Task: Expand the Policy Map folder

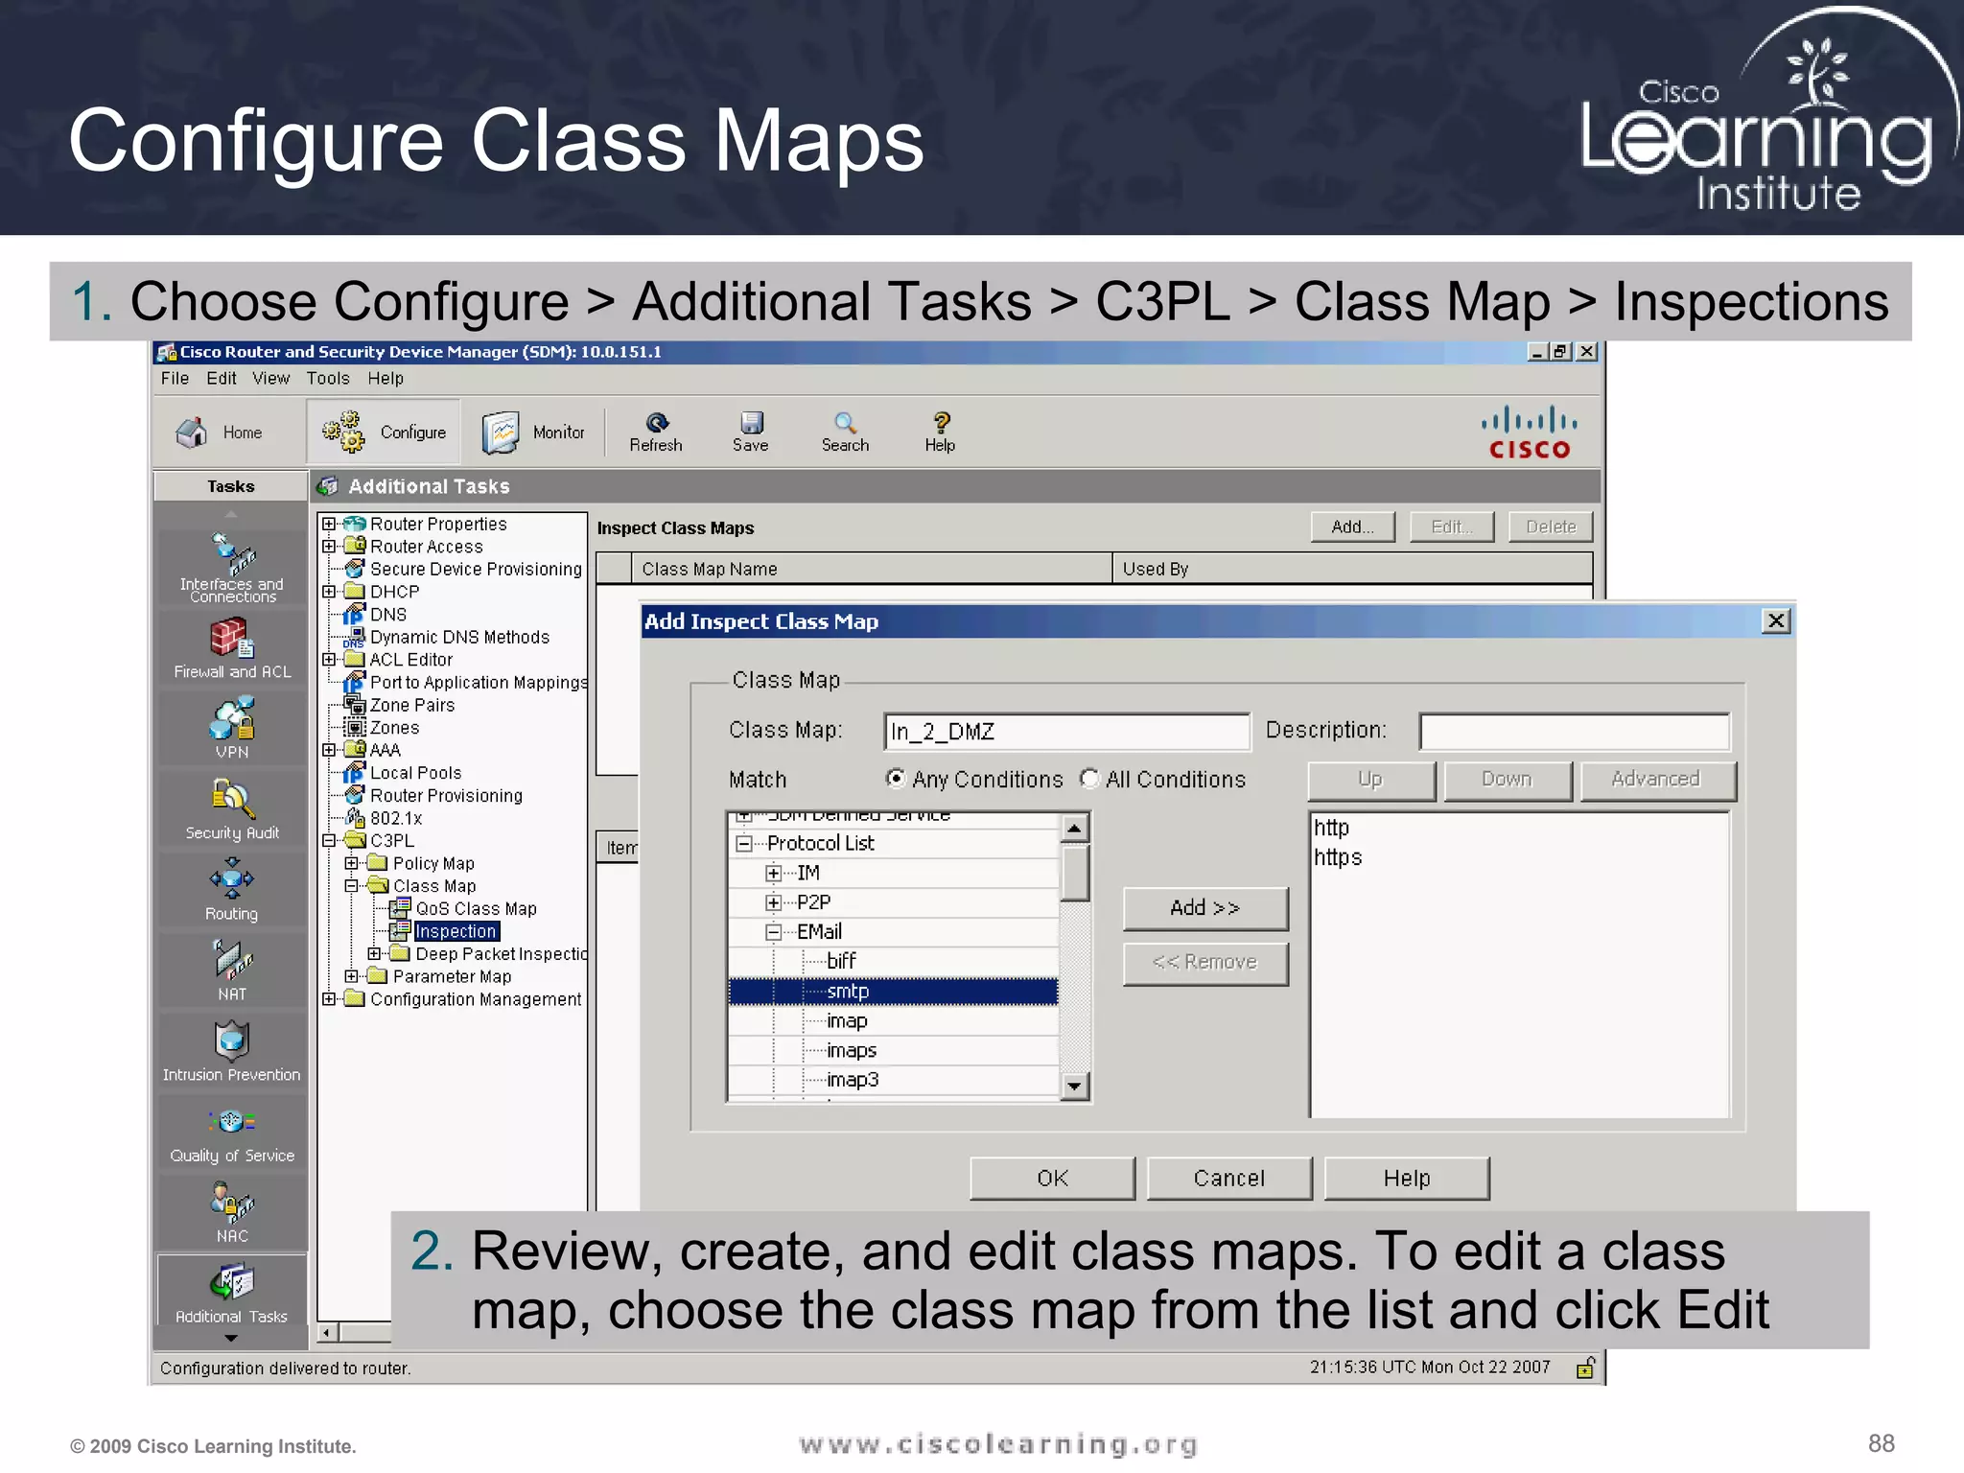Action: [x=352, y=863]
